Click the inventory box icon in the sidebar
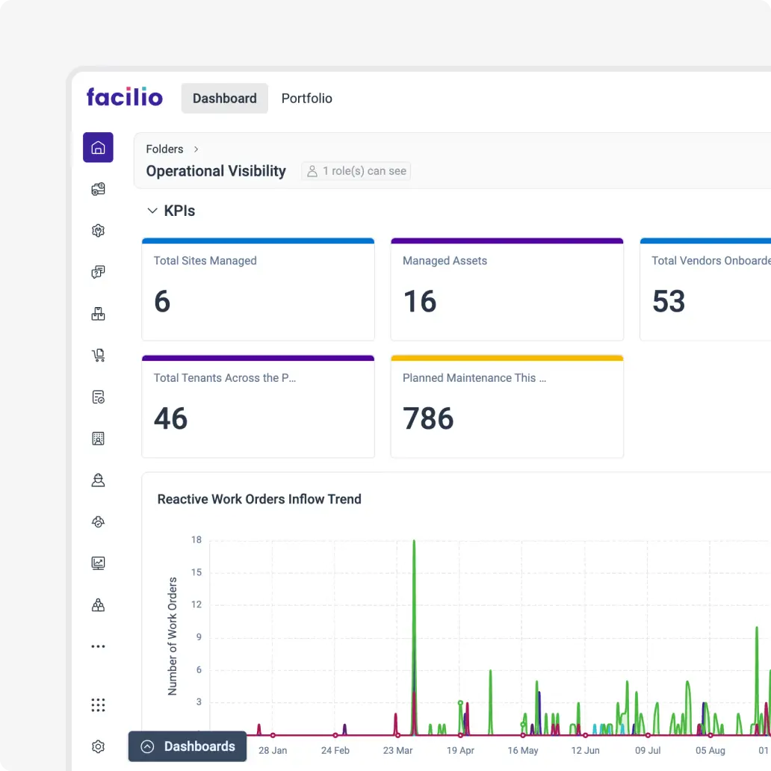Viewport: 771px width, 771px height. coord(98,314)
